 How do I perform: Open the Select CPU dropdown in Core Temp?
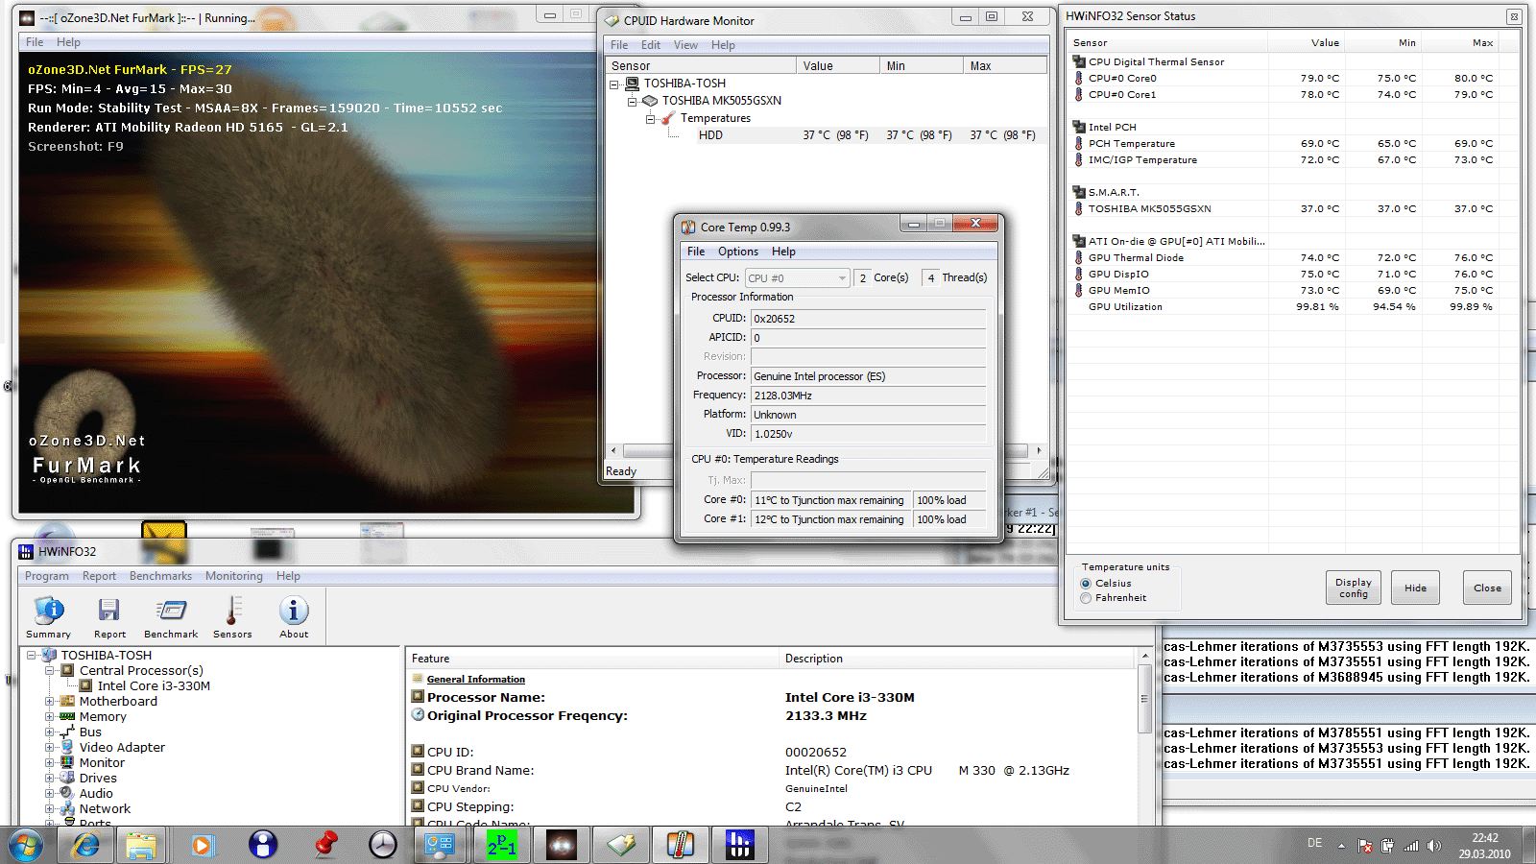798,278
